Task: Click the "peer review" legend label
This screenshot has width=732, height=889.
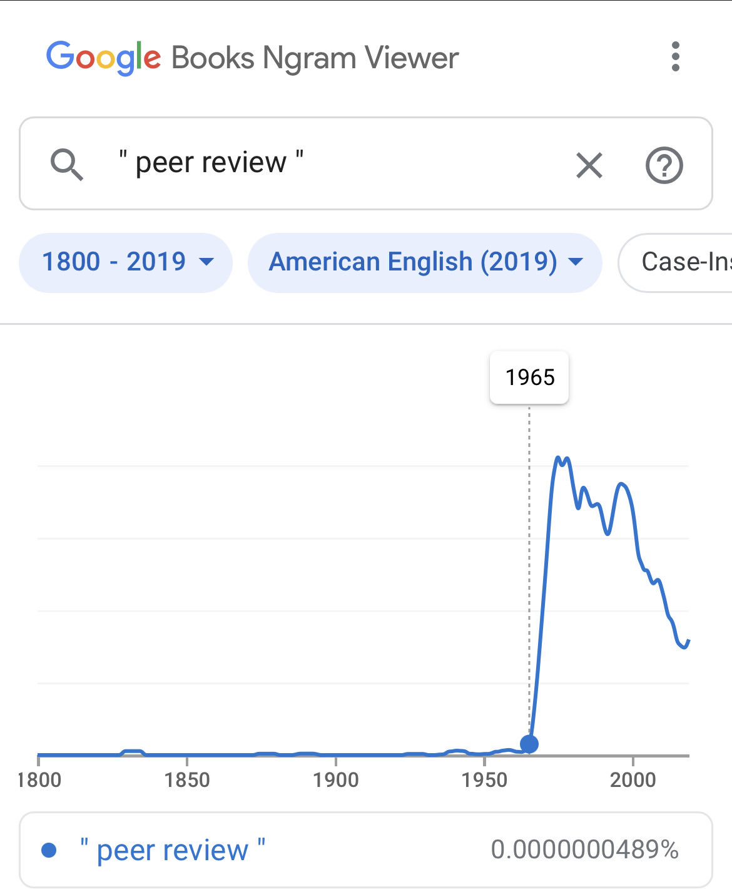Action: (x=173, y=850)
